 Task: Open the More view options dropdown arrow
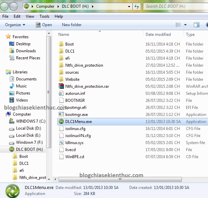pos(185,25)
